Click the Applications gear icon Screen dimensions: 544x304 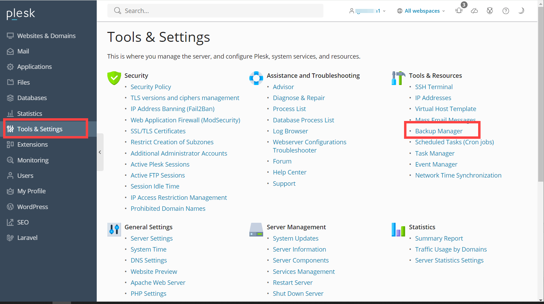[x=10, y=67]
